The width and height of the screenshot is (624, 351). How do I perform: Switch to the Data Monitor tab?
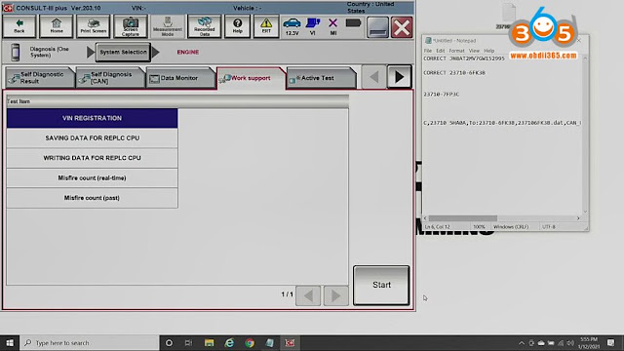180,78
